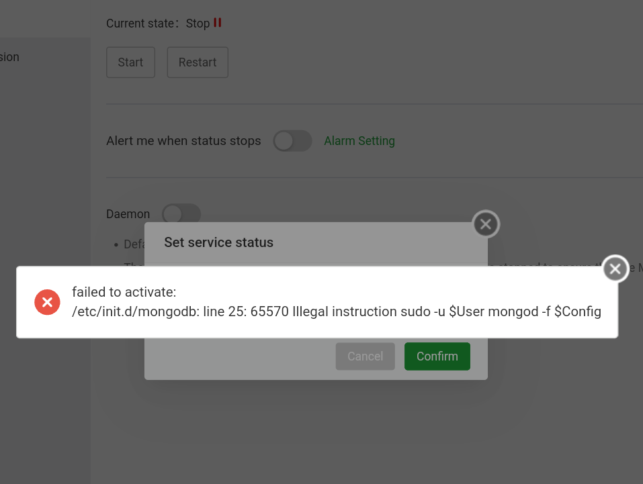643x484 pixels.
Task: Click the "failed to activate:" error heading
Action: pyautogui.click(x=124, y=292)
